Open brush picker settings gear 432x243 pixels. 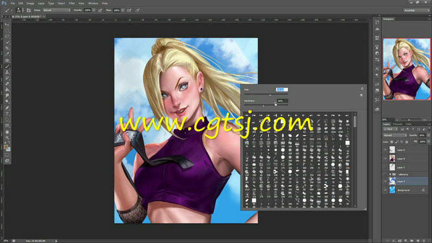coord(362,89)
